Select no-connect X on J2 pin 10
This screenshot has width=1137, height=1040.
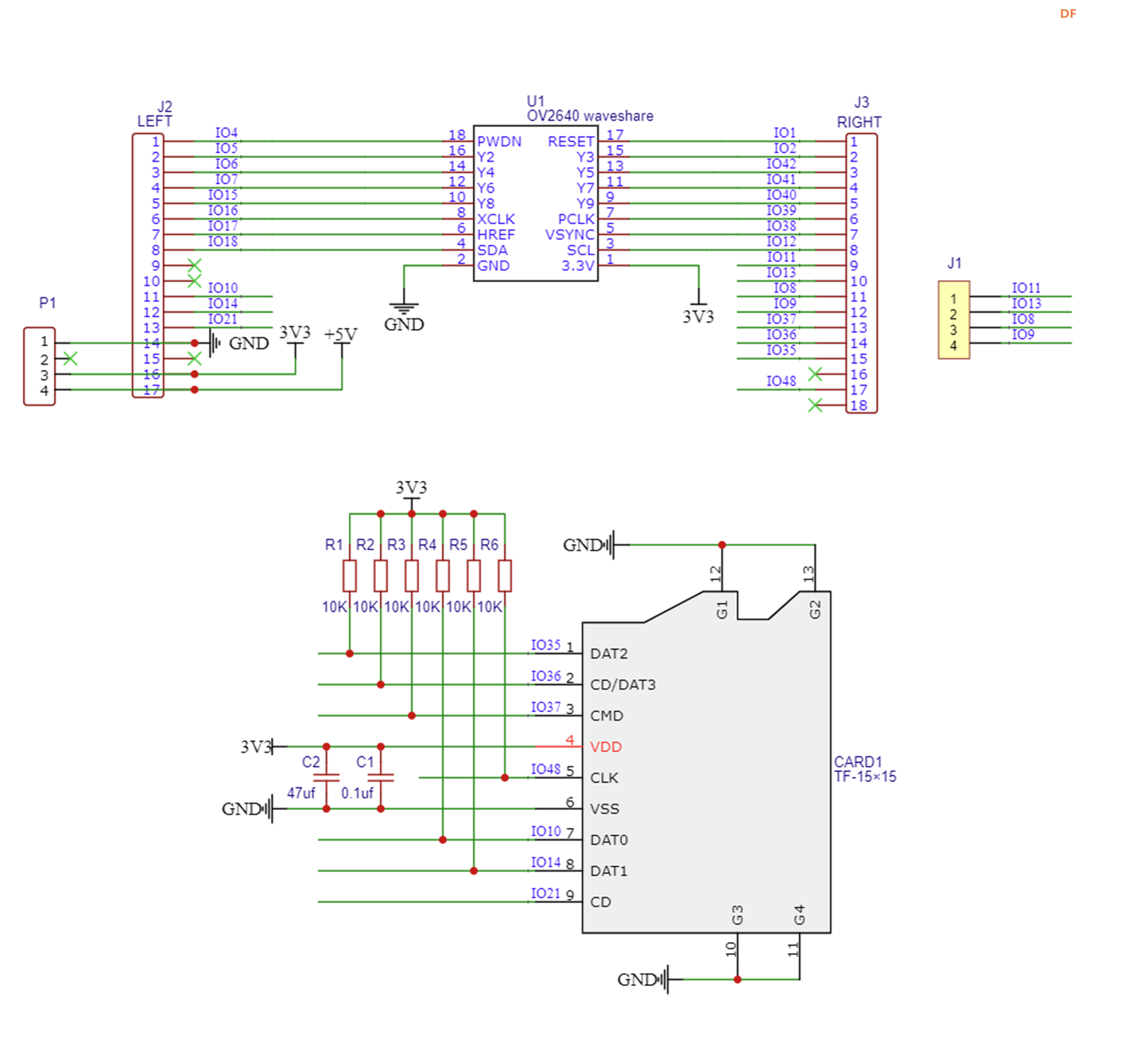click(x=194, y=281)
